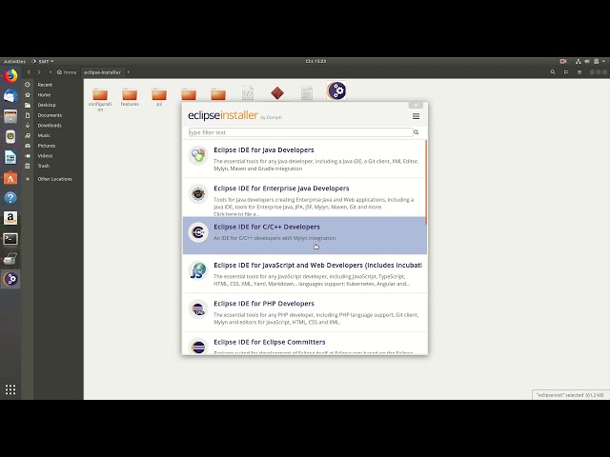Select the red diamond file icon
610x457 pixels.
tap(277, 93)
